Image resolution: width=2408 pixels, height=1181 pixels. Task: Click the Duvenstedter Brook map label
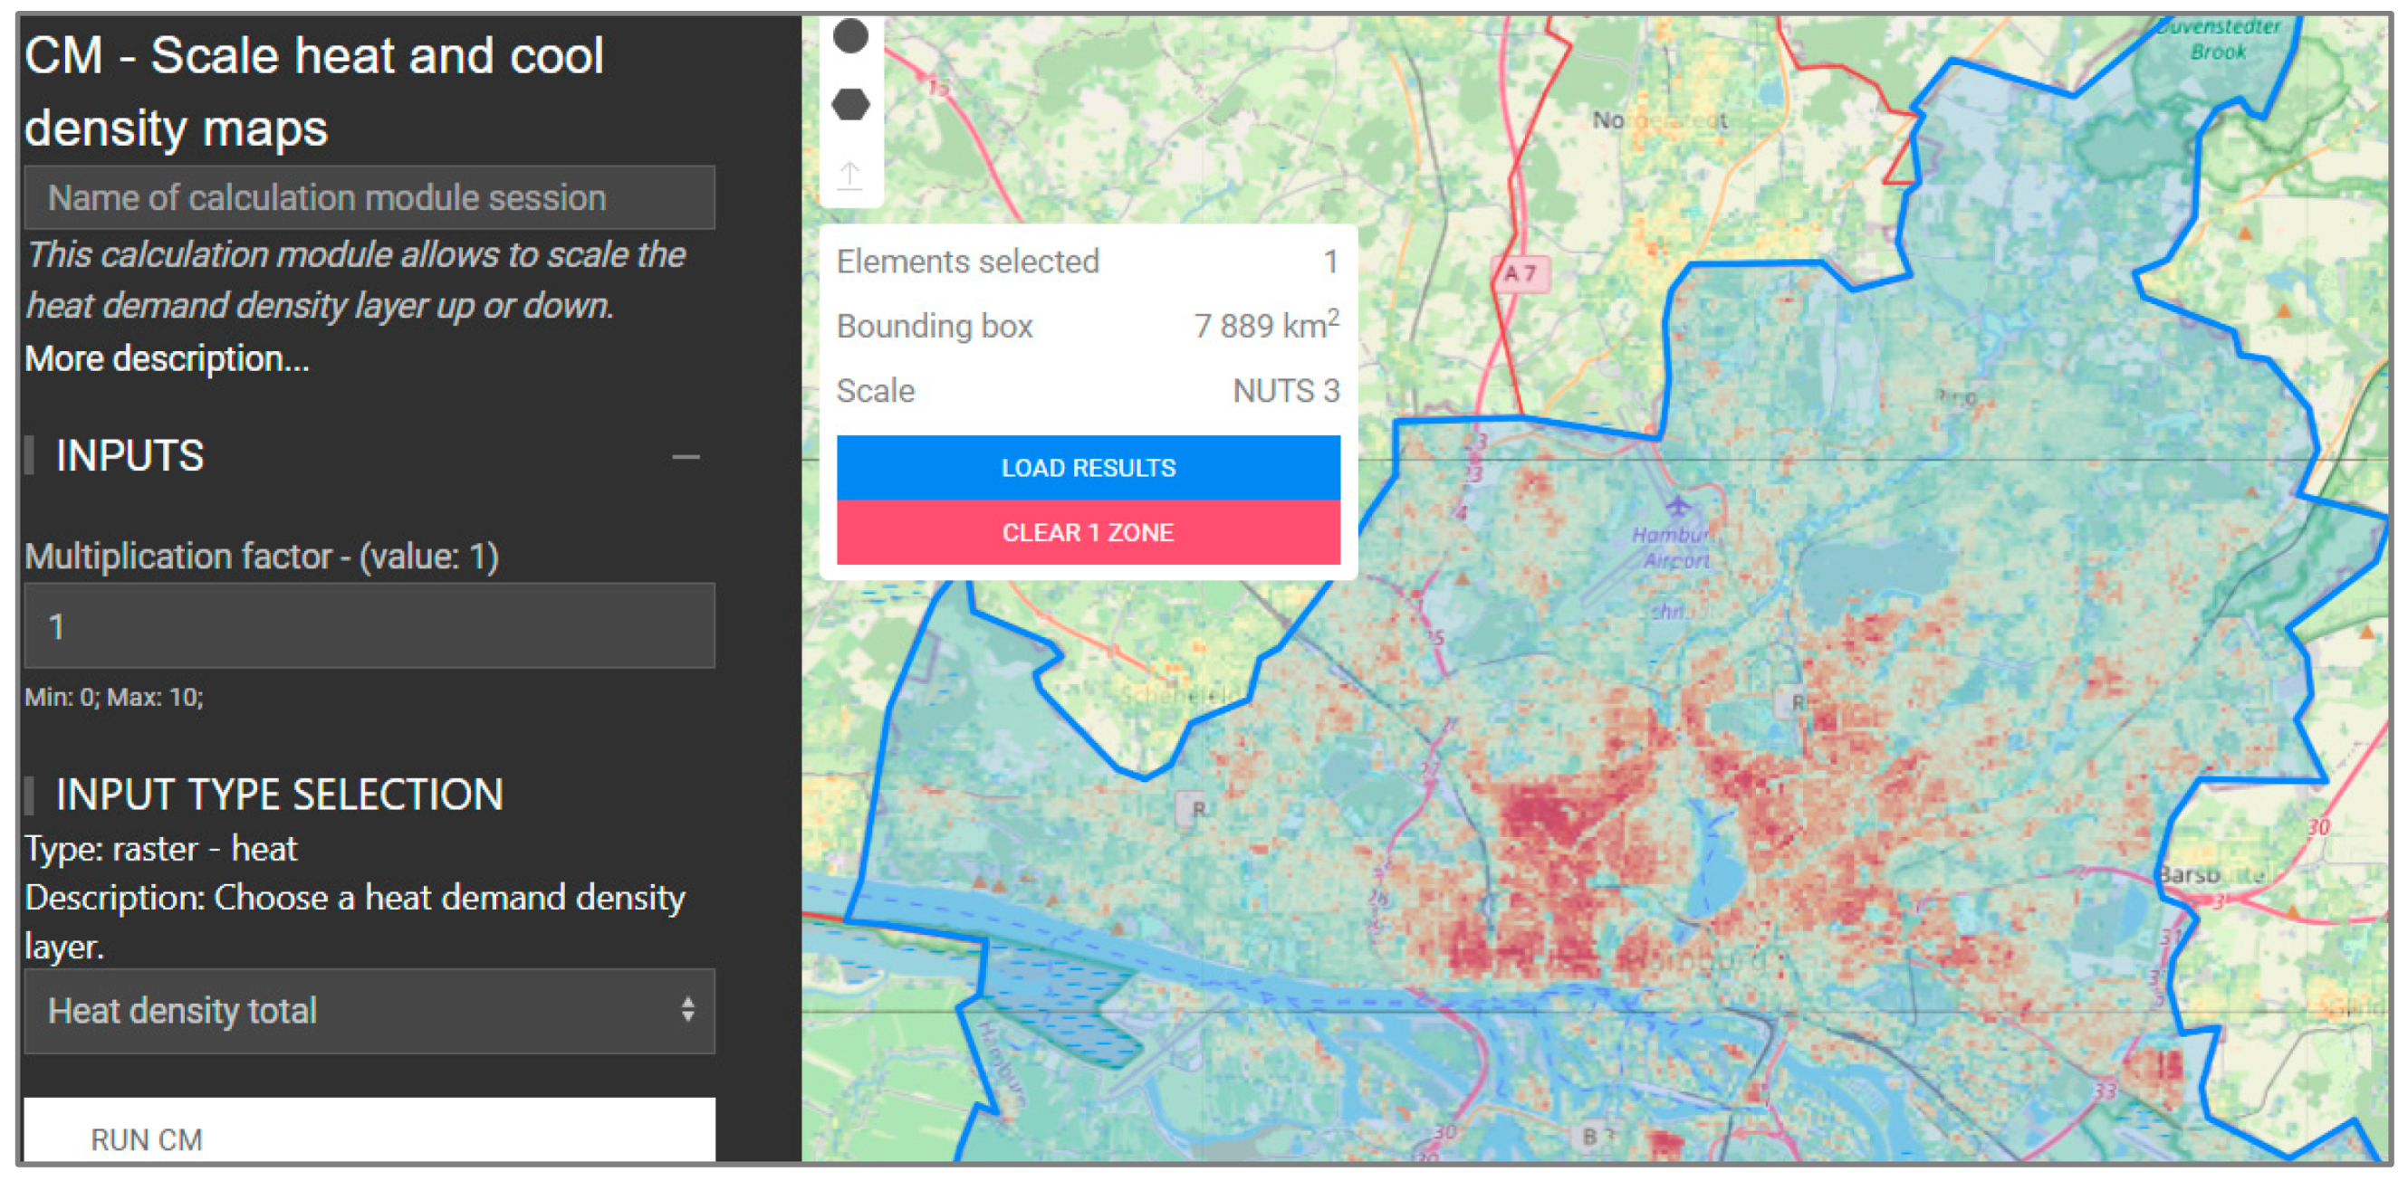point(2219,39)
